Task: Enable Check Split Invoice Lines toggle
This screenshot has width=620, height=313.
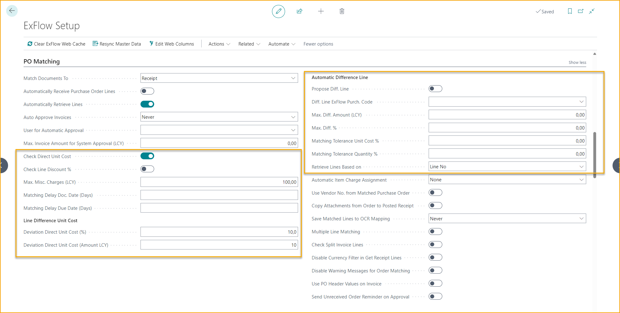Action: [435, 245]
